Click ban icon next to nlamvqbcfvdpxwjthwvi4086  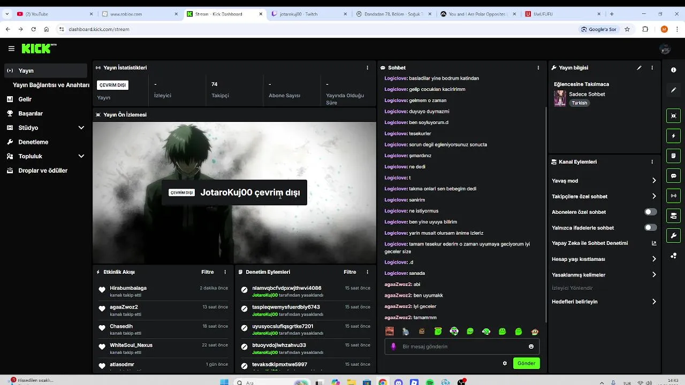point(245,290)
